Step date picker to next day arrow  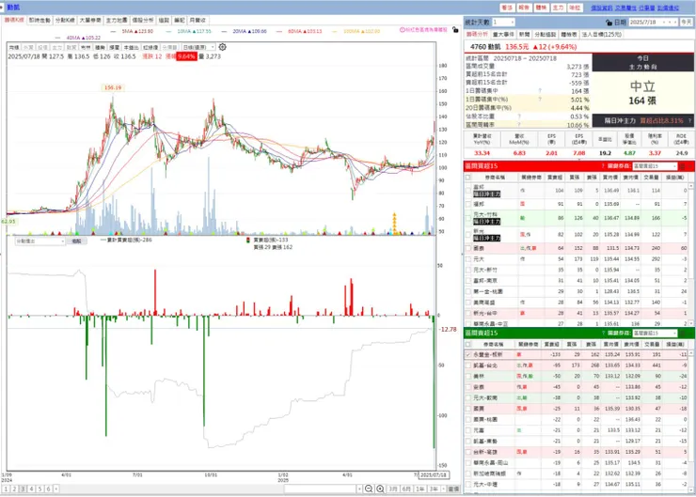tap(674, 22)
